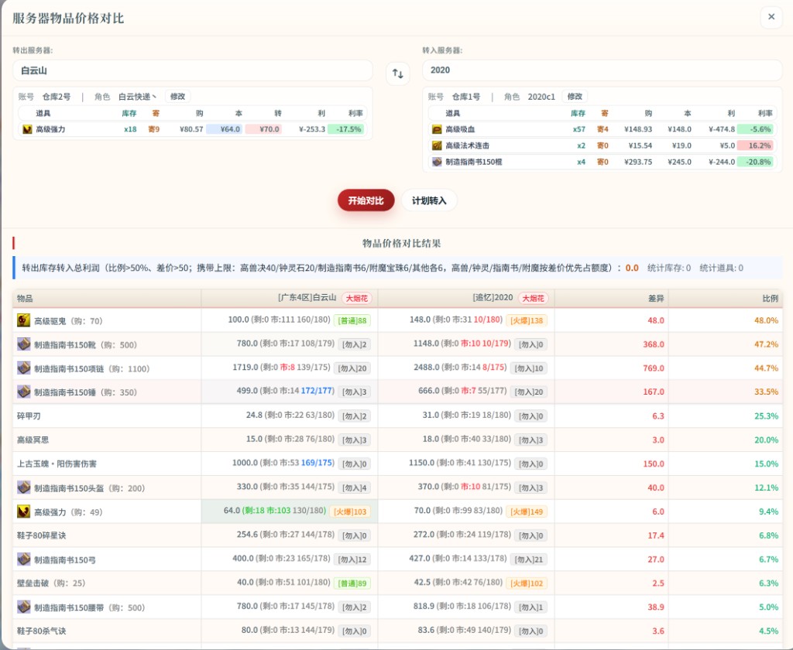Sort results by the 差异 column header
This screenshot has width=793, height=650.
point(656,298)
